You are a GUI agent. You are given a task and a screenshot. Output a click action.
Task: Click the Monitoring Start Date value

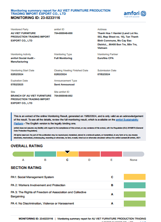(x=17, y=74)
